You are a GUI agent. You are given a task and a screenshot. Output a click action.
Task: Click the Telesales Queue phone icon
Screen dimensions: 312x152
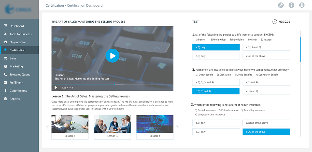click(x=5, y=74)
